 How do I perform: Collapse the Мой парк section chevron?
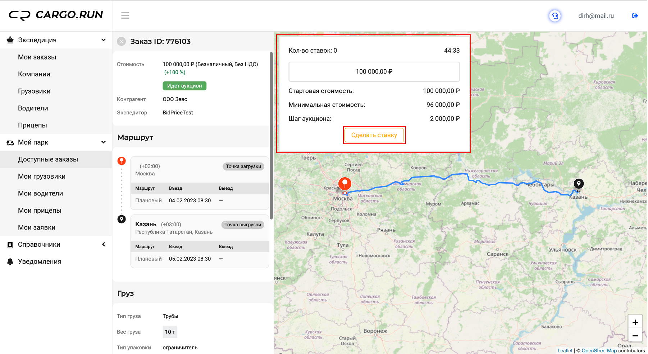pyautogui.click(x=104, y=142)
